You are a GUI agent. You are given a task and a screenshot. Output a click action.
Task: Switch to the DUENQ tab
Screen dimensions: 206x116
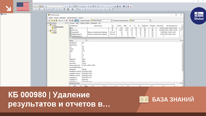click(87, 23)
